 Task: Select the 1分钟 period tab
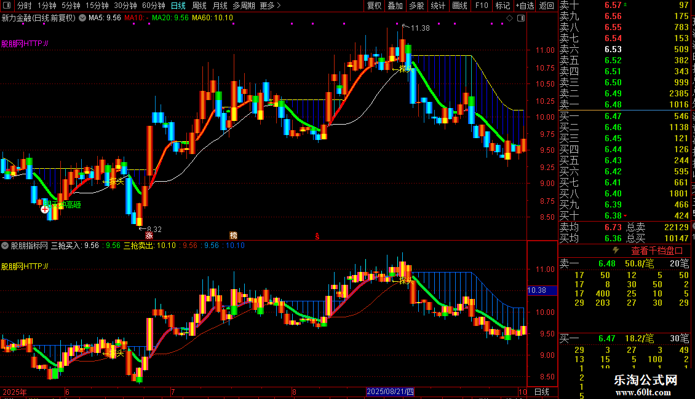(x=47, y=6)
